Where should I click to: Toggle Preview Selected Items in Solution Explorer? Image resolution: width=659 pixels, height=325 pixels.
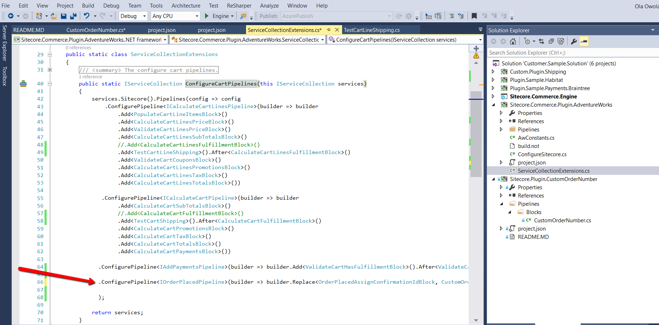(584, 41)
